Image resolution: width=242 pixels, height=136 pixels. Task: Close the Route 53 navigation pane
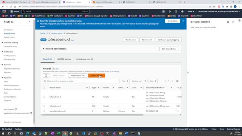coord(29,22)
